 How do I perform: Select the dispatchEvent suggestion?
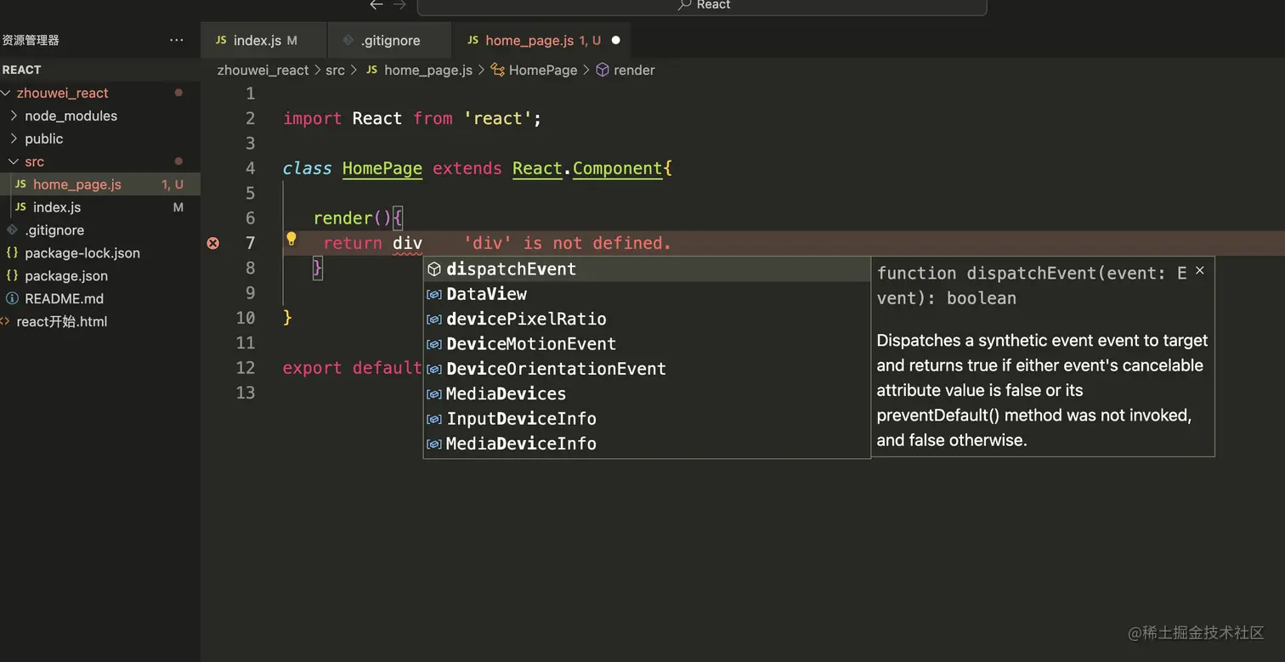[x=647, y=269]
